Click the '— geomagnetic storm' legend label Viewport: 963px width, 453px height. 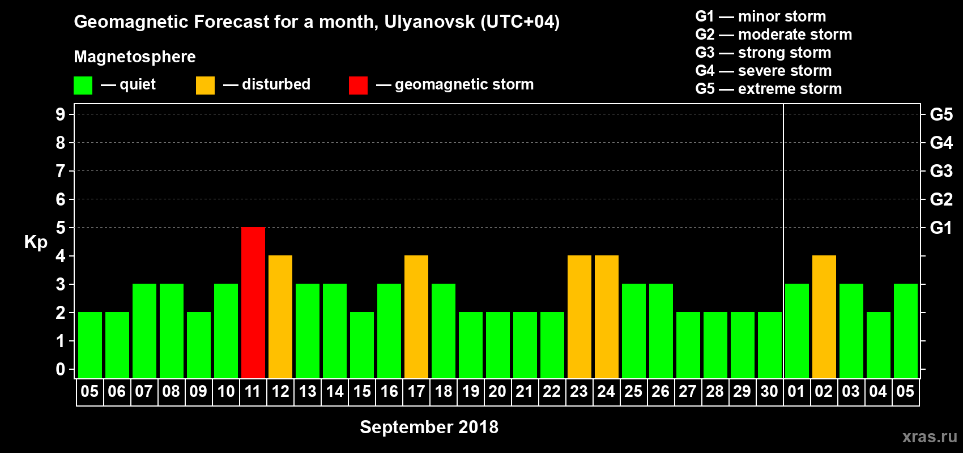[455, 84]
